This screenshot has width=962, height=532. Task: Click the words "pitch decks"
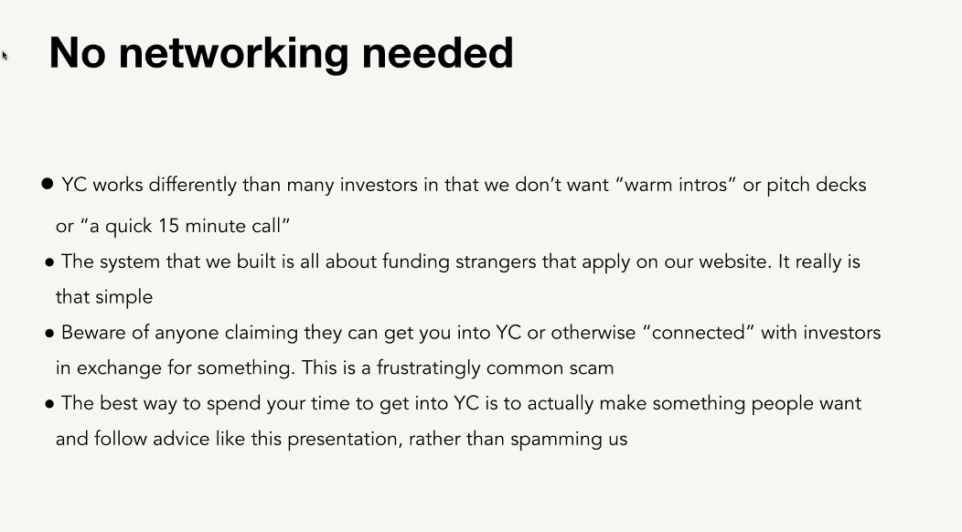click(816, 185)
